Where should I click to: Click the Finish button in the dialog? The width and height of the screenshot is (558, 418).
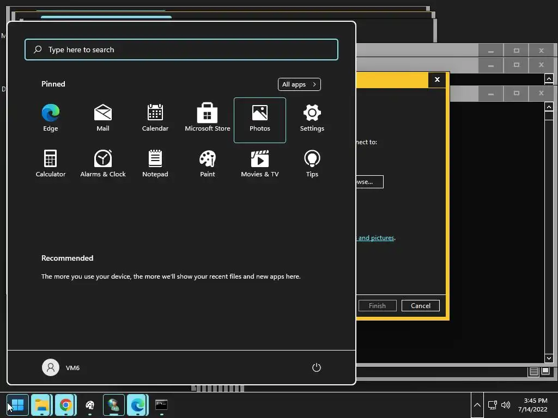(x=377, y=306)
